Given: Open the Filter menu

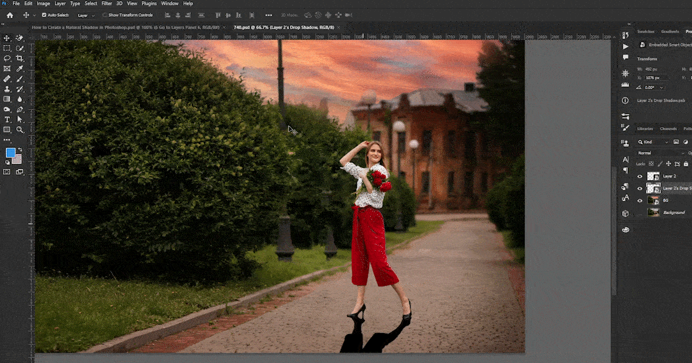Looking at the screenshot, I should [107, 3].
